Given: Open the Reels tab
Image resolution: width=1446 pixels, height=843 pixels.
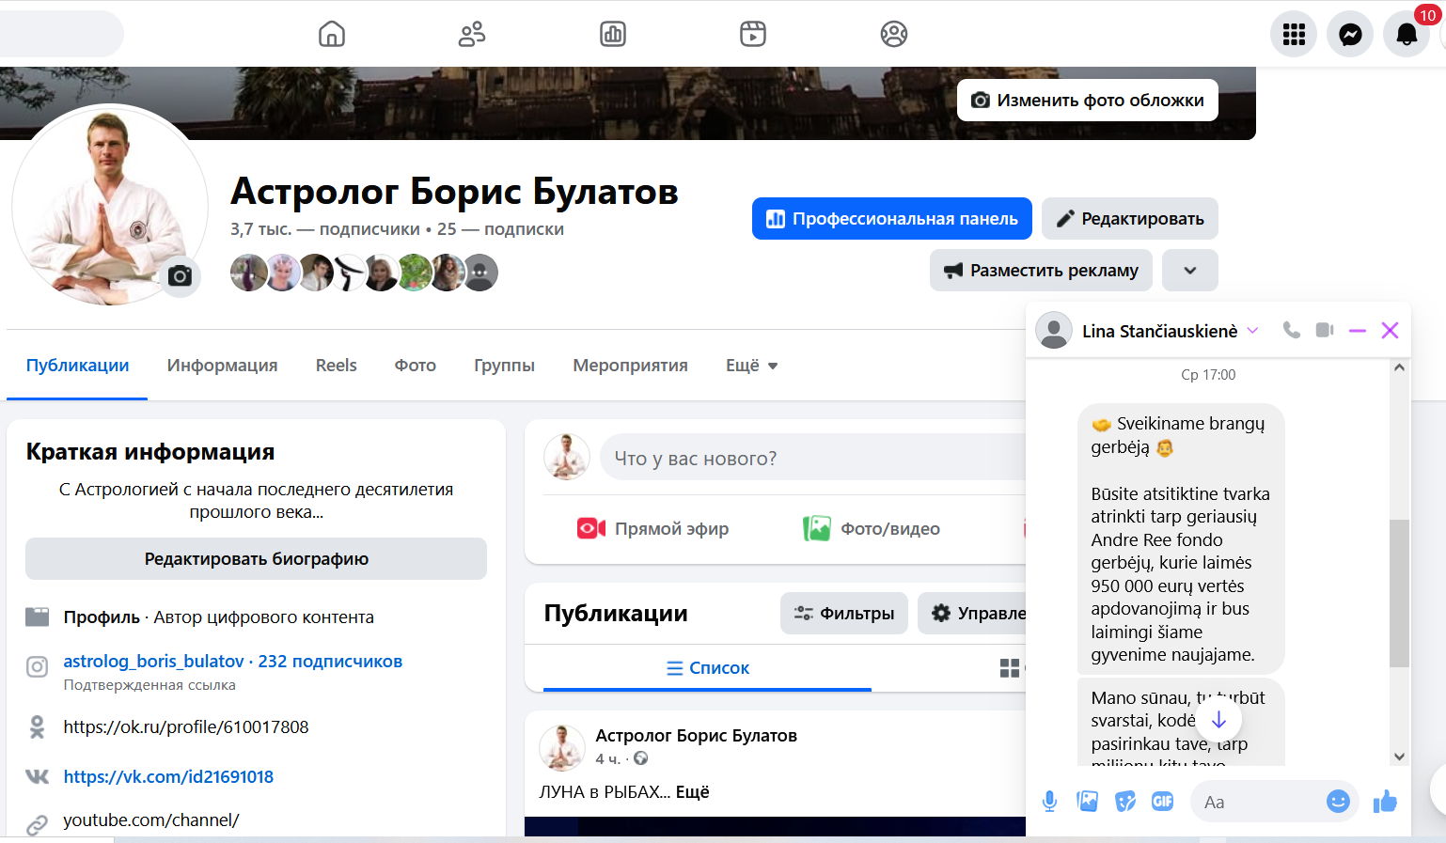Looking at the screenshot, I should pyautogui.click(x=337, y=366).
